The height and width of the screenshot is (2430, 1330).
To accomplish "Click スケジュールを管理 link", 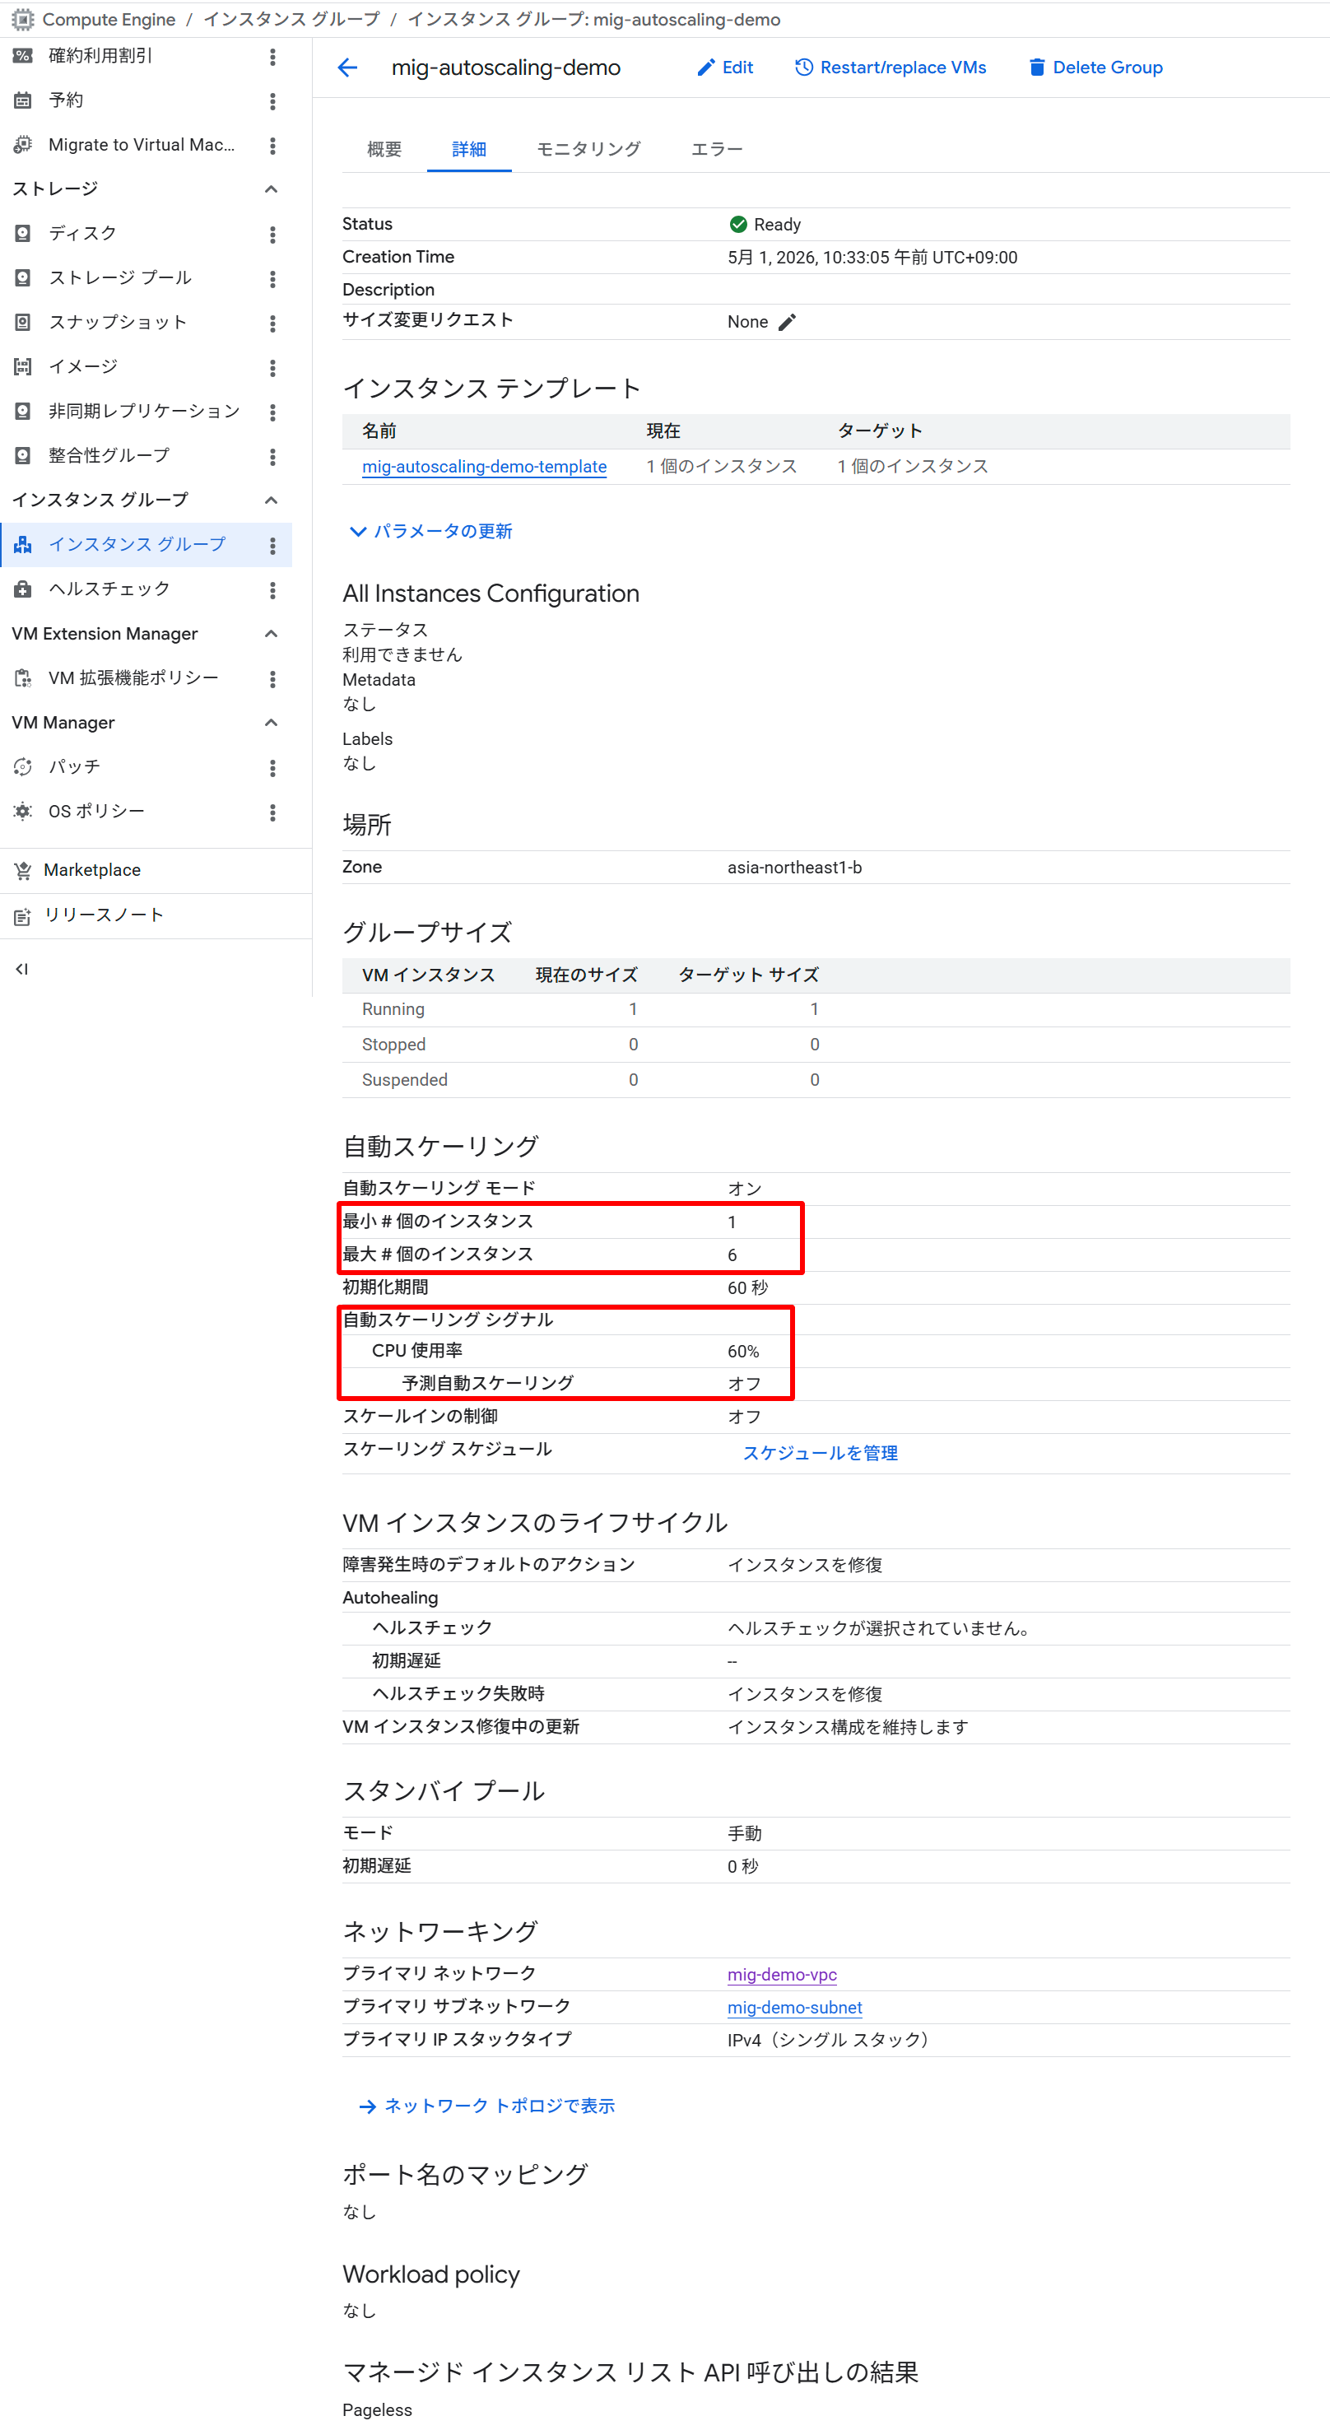I will coord(820,1453).
